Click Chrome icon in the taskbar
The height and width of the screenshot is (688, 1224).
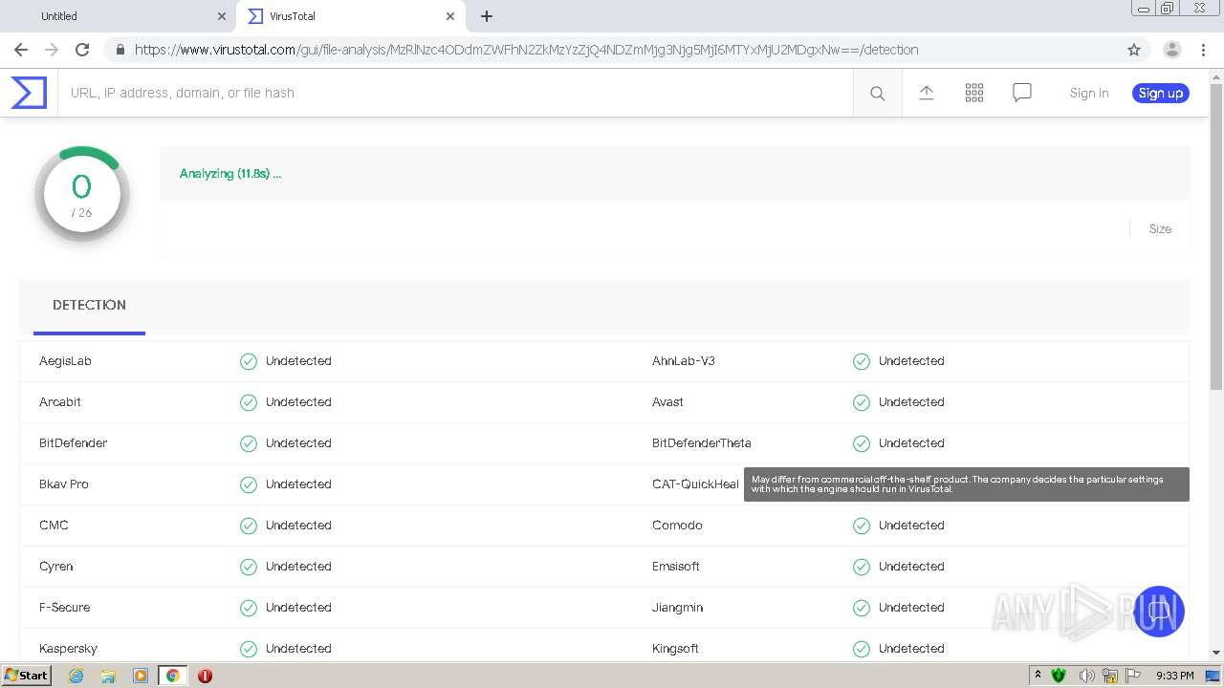pos(172,676)
